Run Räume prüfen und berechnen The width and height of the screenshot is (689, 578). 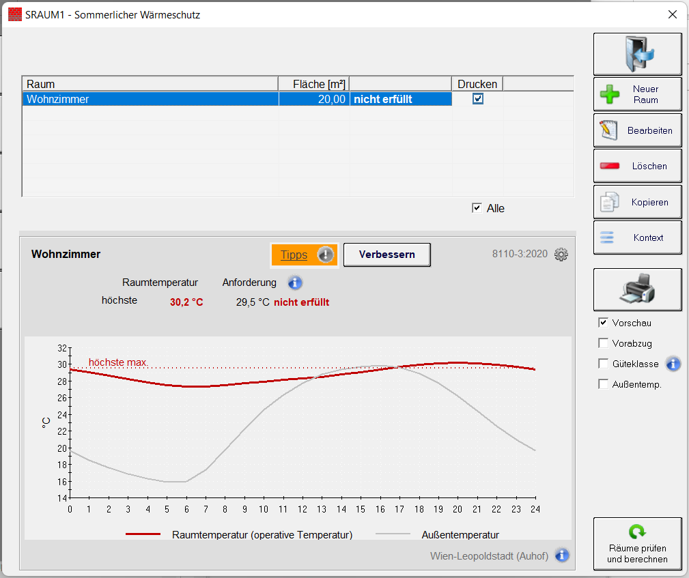637,544
